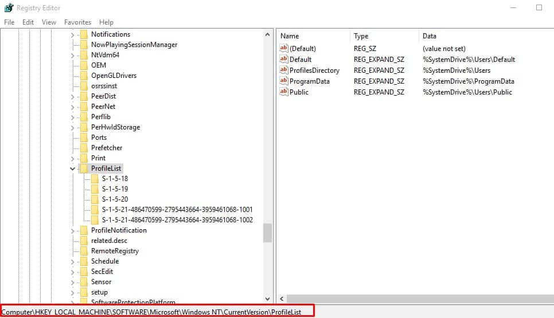Select the Perflib key label
554x318 pixels.
point(101,117)
